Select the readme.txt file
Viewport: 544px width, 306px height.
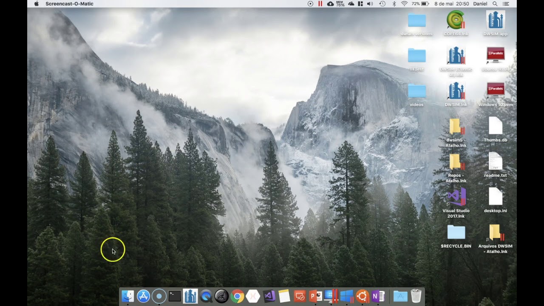(496, 161)
